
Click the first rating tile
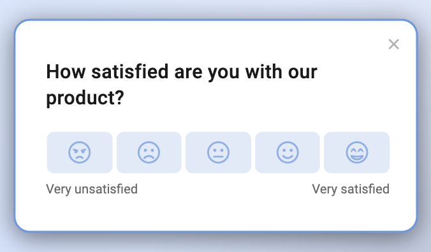(80, 153)
